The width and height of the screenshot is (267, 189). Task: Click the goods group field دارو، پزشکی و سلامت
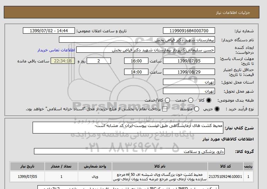pos(129,151)
